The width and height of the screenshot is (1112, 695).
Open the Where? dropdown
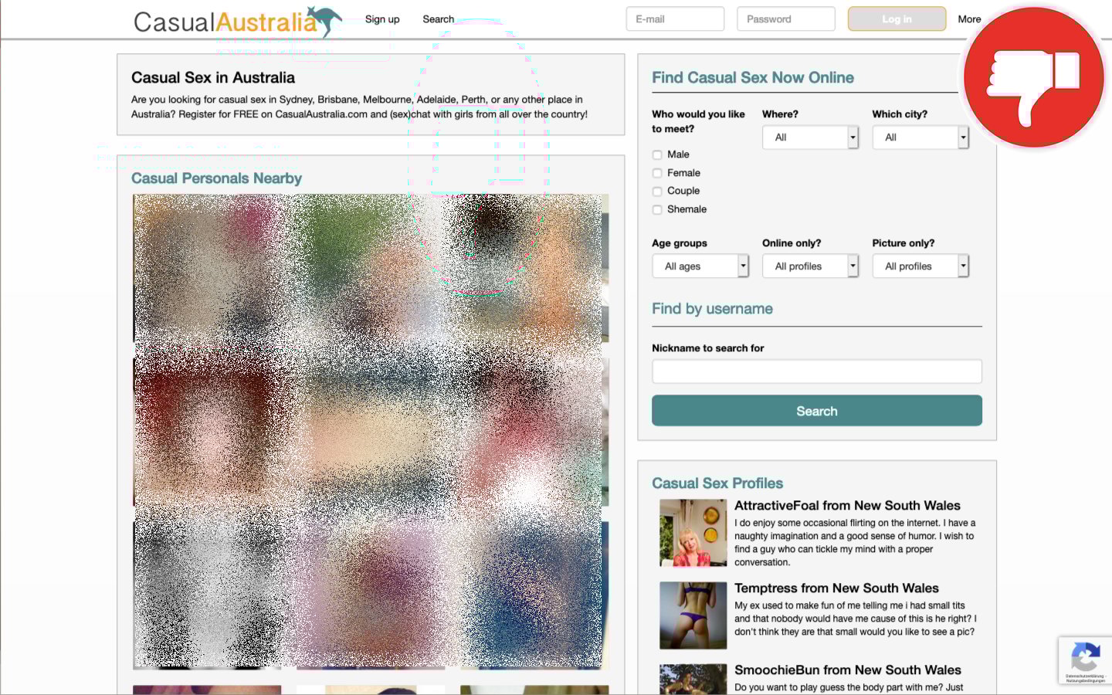click(x=810, y=137)
